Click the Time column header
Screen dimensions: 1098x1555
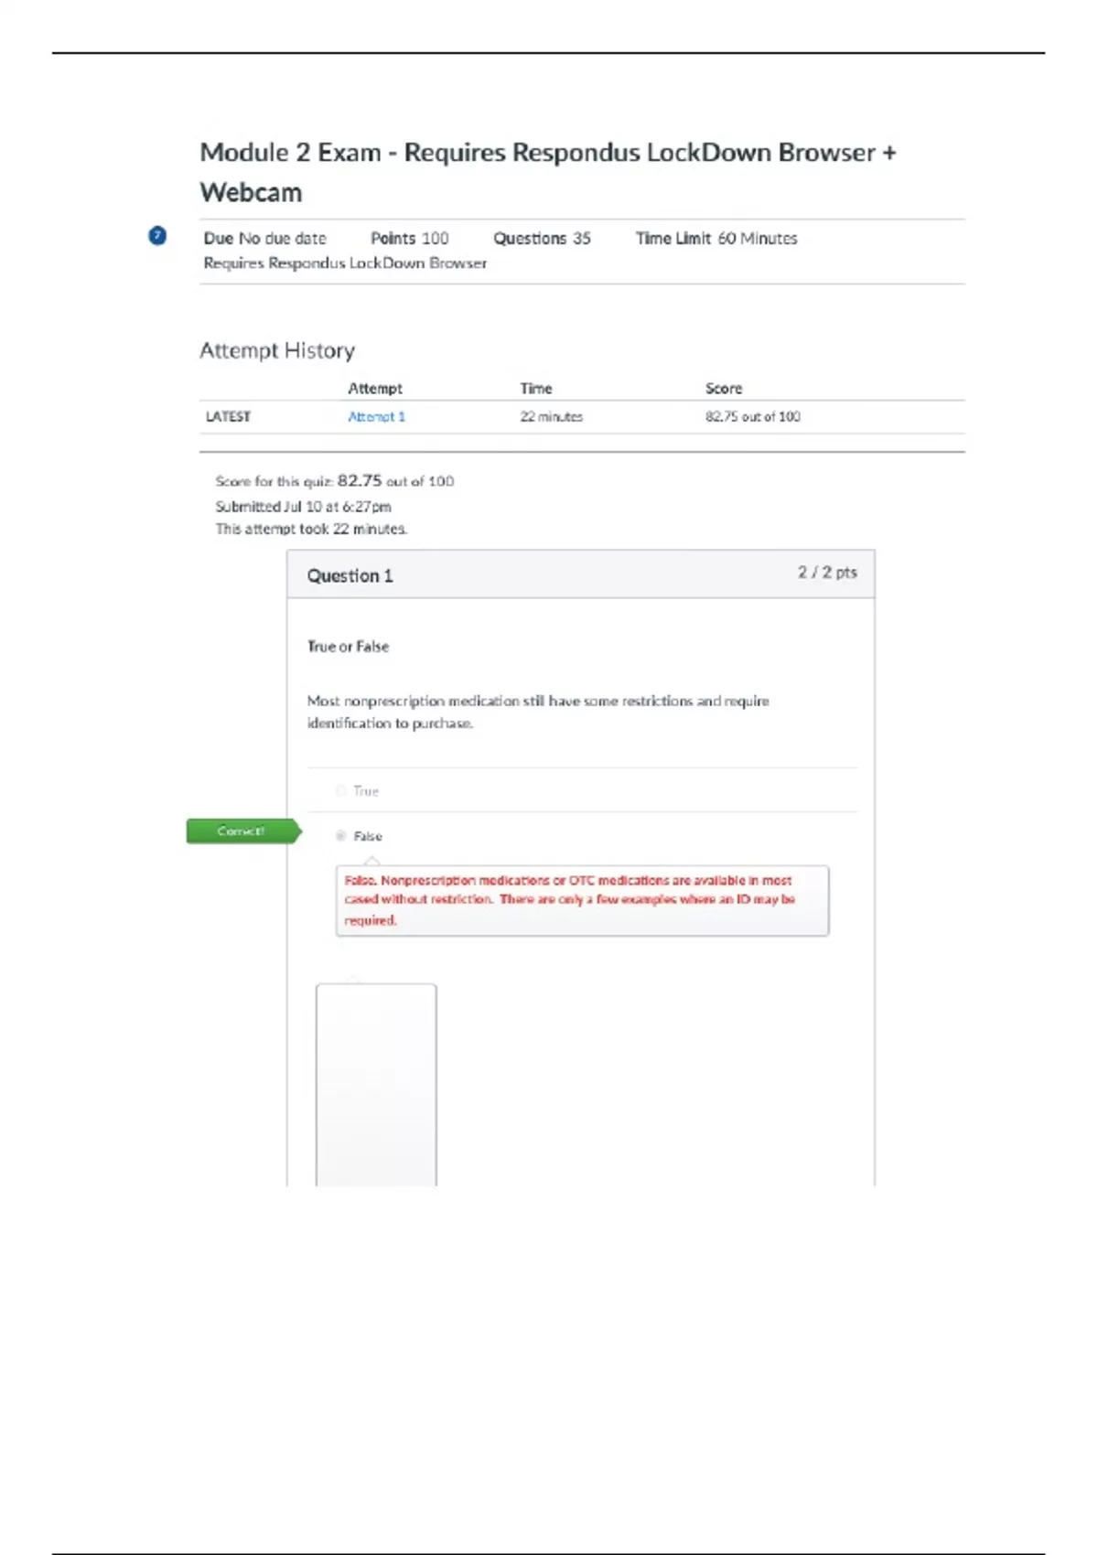coord(536,389)
